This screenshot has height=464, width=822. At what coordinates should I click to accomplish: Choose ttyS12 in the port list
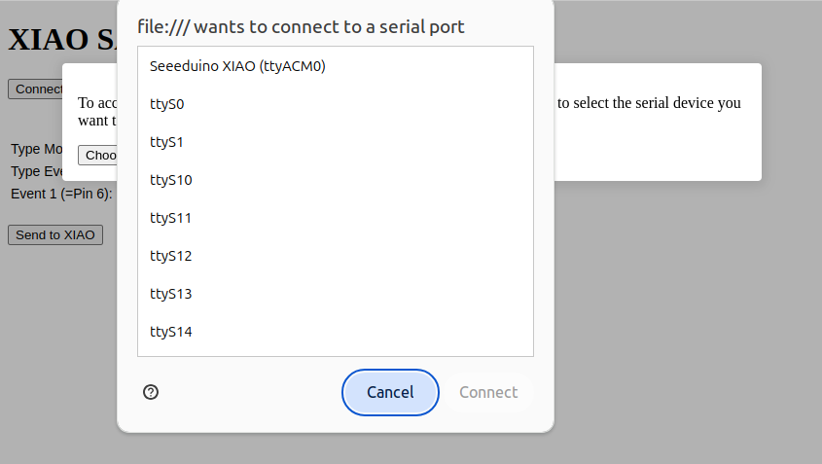click(170, 256)
